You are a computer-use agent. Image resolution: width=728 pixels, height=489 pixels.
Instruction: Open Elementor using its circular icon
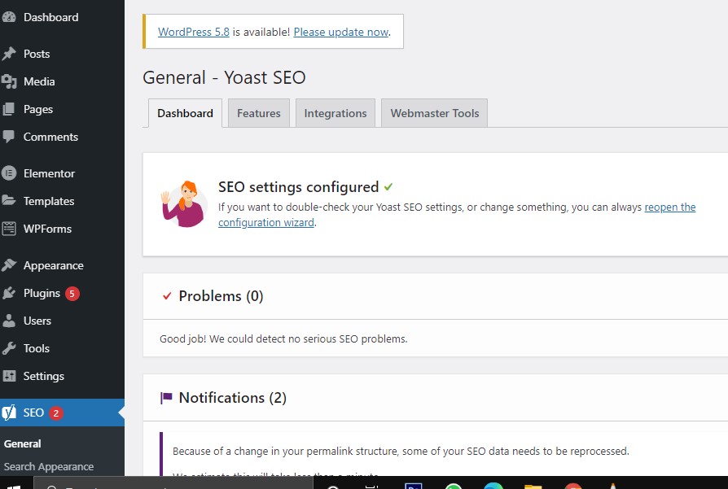coord(10,173)
